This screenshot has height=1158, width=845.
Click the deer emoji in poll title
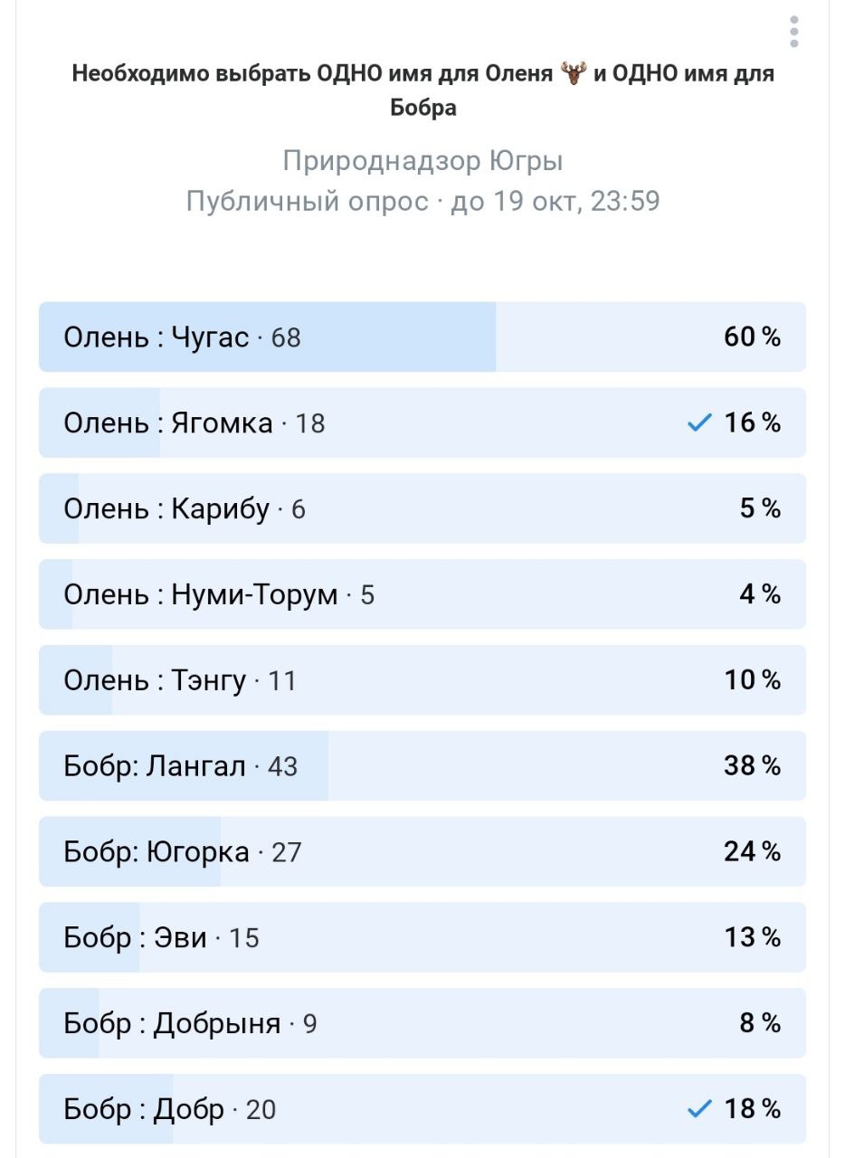click(574, 73)
